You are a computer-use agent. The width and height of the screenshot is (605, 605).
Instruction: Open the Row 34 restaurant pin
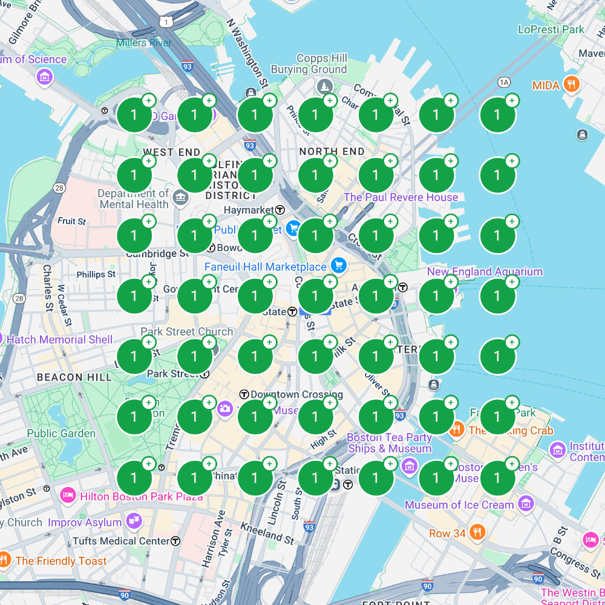(x=477, y=532)
